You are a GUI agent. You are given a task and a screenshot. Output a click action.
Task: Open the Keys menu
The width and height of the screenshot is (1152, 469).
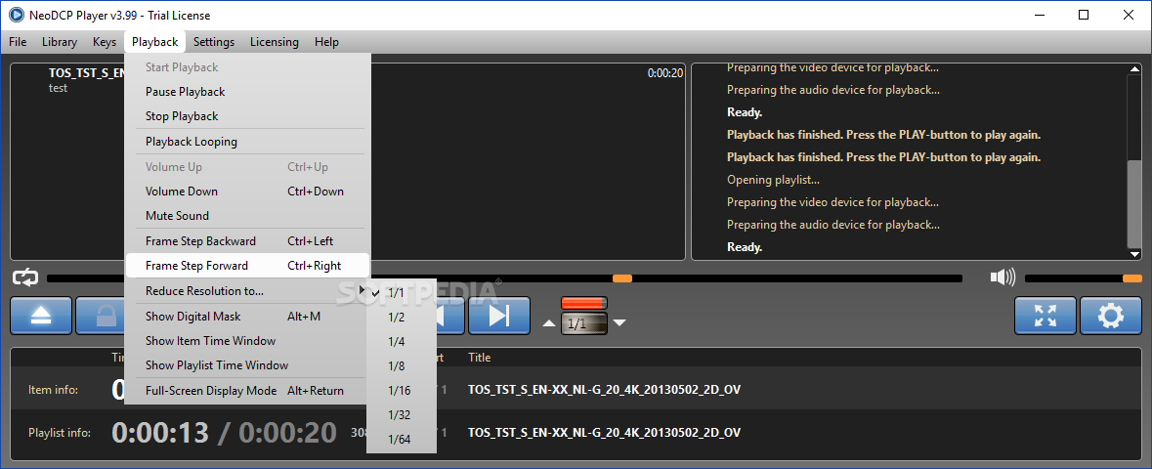click(x=105, y=42)
